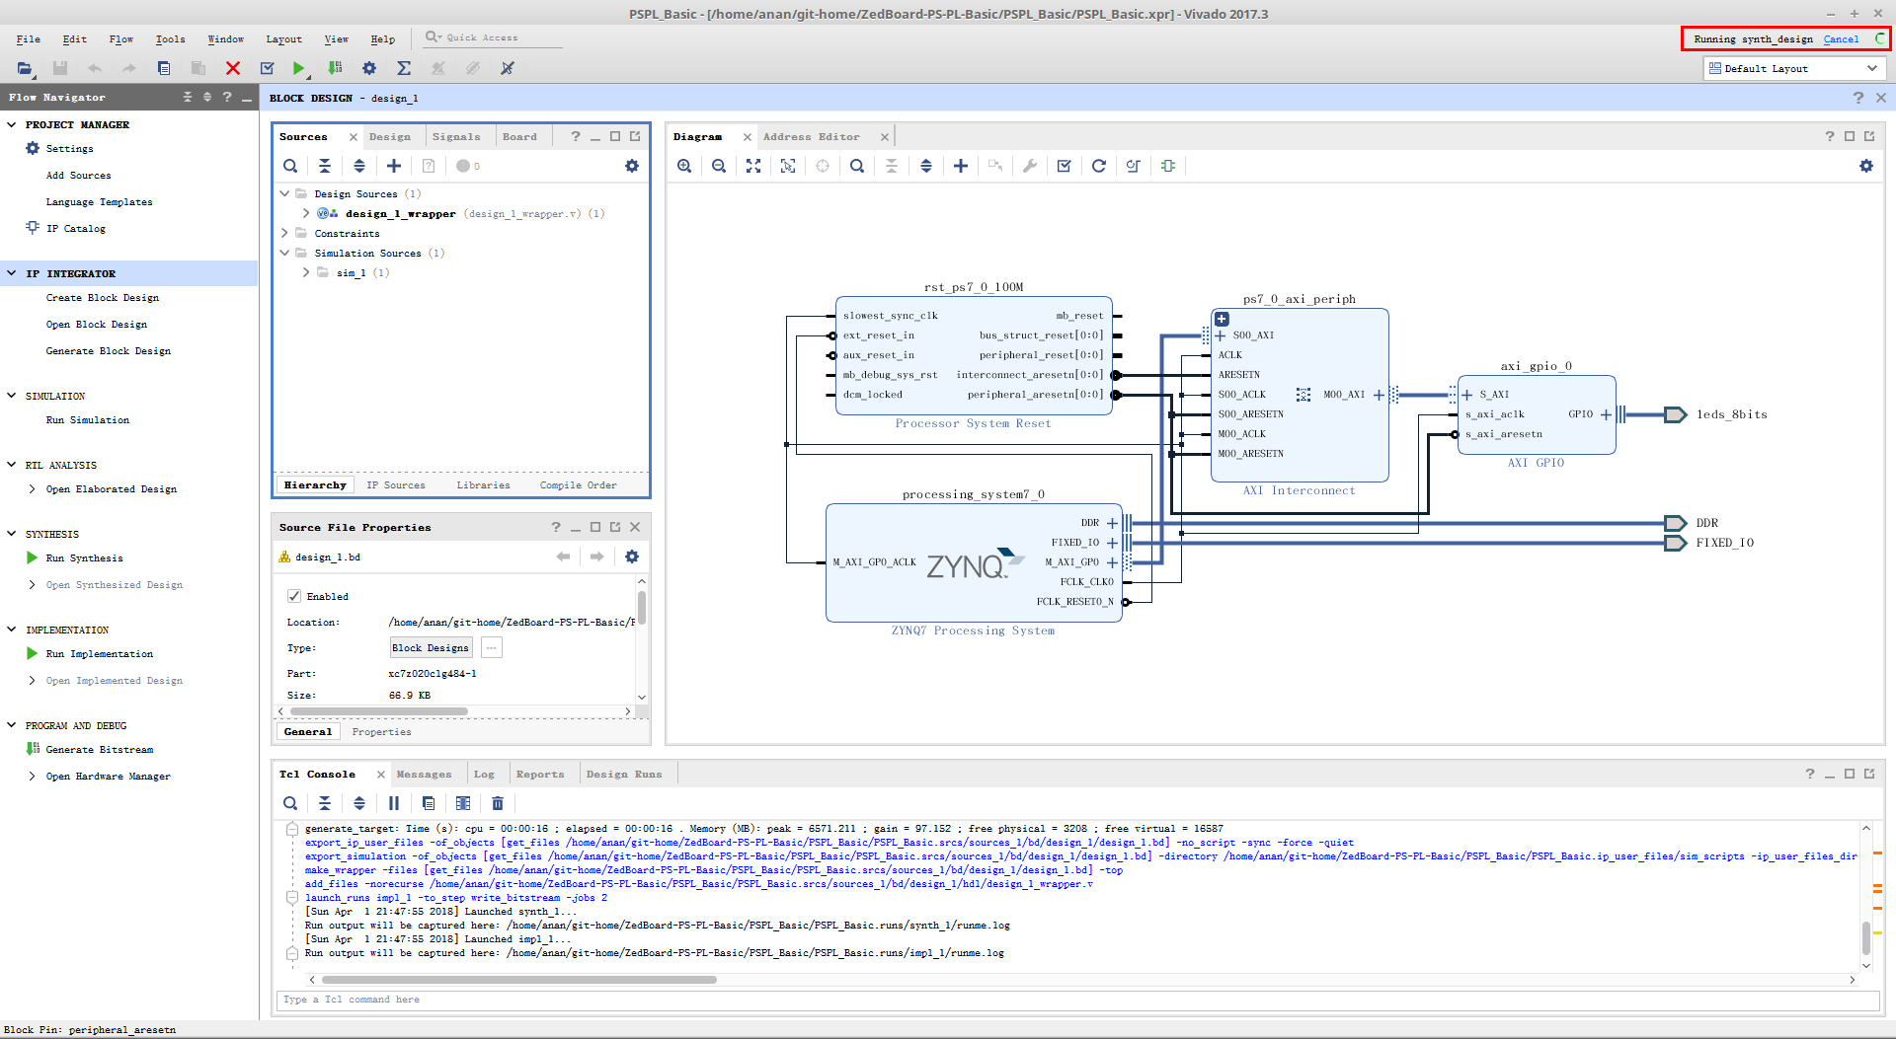
Task: Pause Tcl Console output
Action: (x=394, y=803)
